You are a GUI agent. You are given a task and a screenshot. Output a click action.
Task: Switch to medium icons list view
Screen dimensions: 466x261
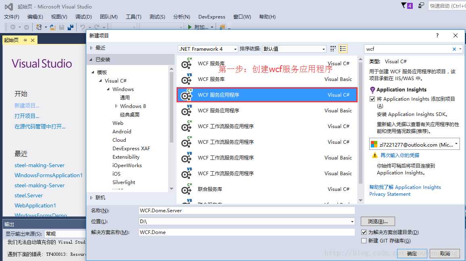coord(343,49)
